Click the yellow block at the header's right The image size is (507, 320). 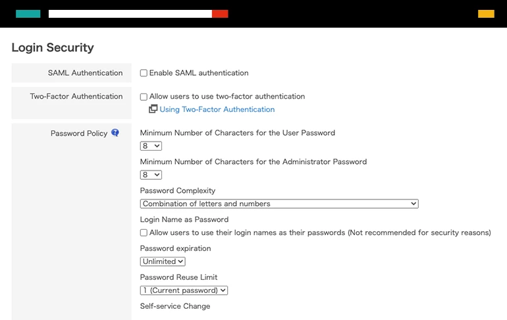coord(486,14)
